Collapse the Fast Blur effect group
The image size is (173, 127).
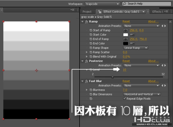click(82, 81)
